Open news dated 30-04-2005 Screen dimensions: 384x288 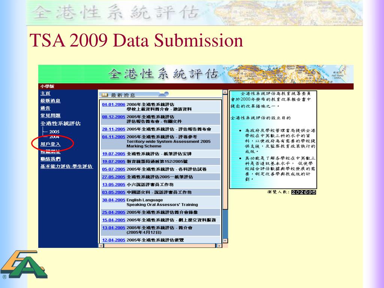tap(114, 200)
